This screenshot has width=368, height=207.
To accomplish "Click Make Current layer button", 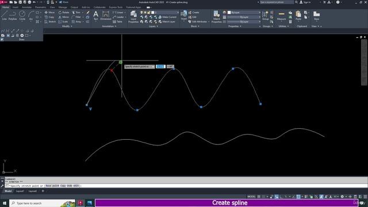I will [x=167, y=17].
